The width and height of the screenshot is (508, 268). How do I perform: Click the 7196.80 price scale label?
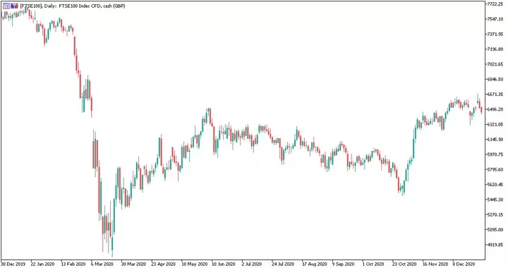[495, 49]
